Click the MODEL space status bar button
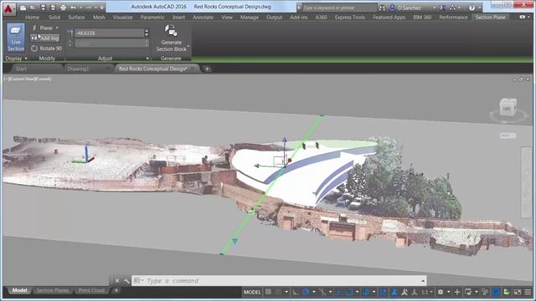The width and height of the screenshot is (536, 301). (x=252, y=292)
